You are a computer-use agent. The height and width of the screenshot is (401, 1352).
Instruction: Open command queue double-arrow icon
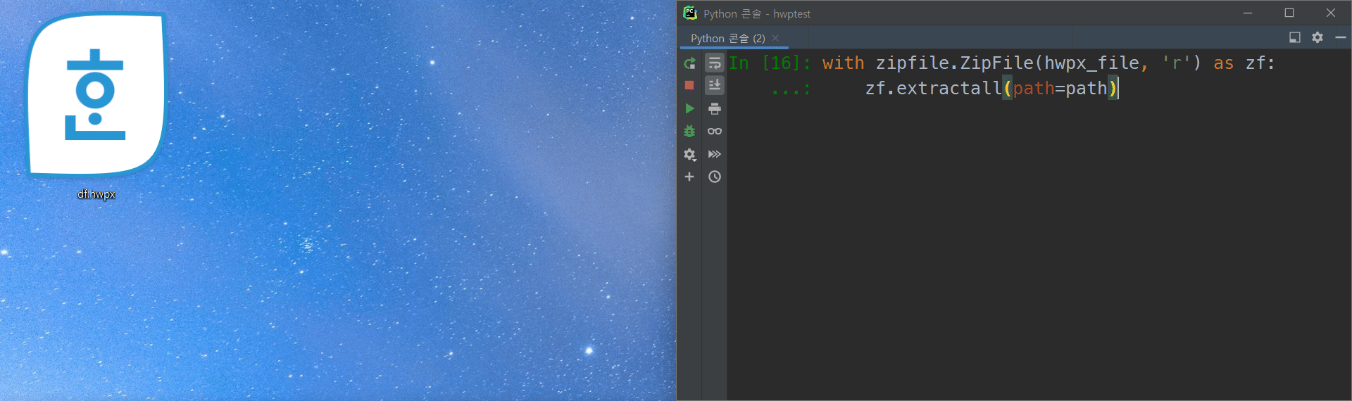click(x=715, y=154)
